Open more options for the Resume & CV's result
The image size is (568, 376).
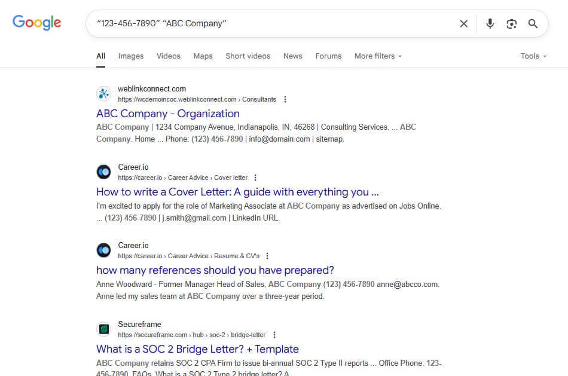[x=267, y=256]
